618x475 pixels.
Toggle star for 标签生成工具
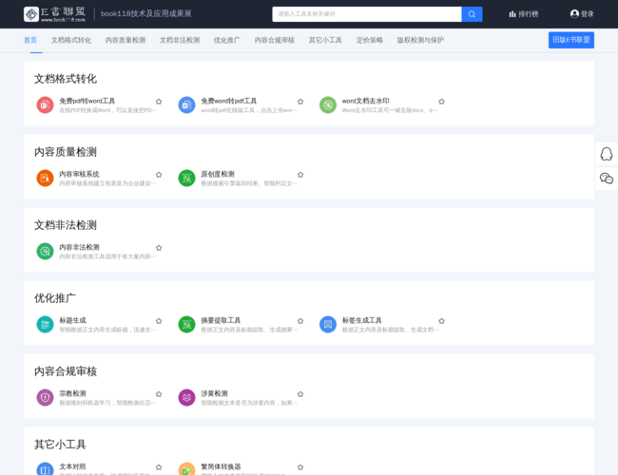[442, 321]
